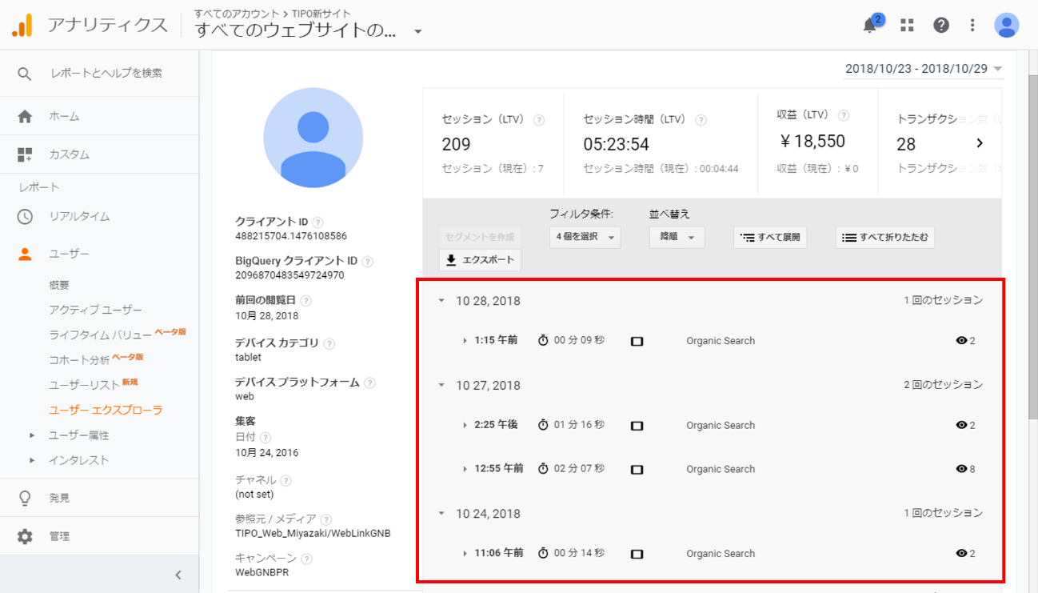Expand the 2:25 午後 session row

(x=465, y=425)
